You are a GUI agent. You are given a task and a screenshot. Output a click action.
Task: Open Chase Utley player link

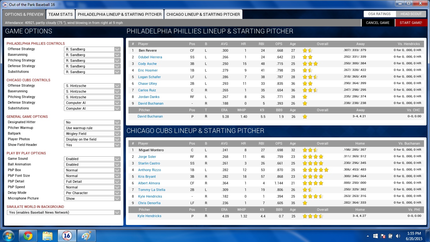(x=147, y=84)
